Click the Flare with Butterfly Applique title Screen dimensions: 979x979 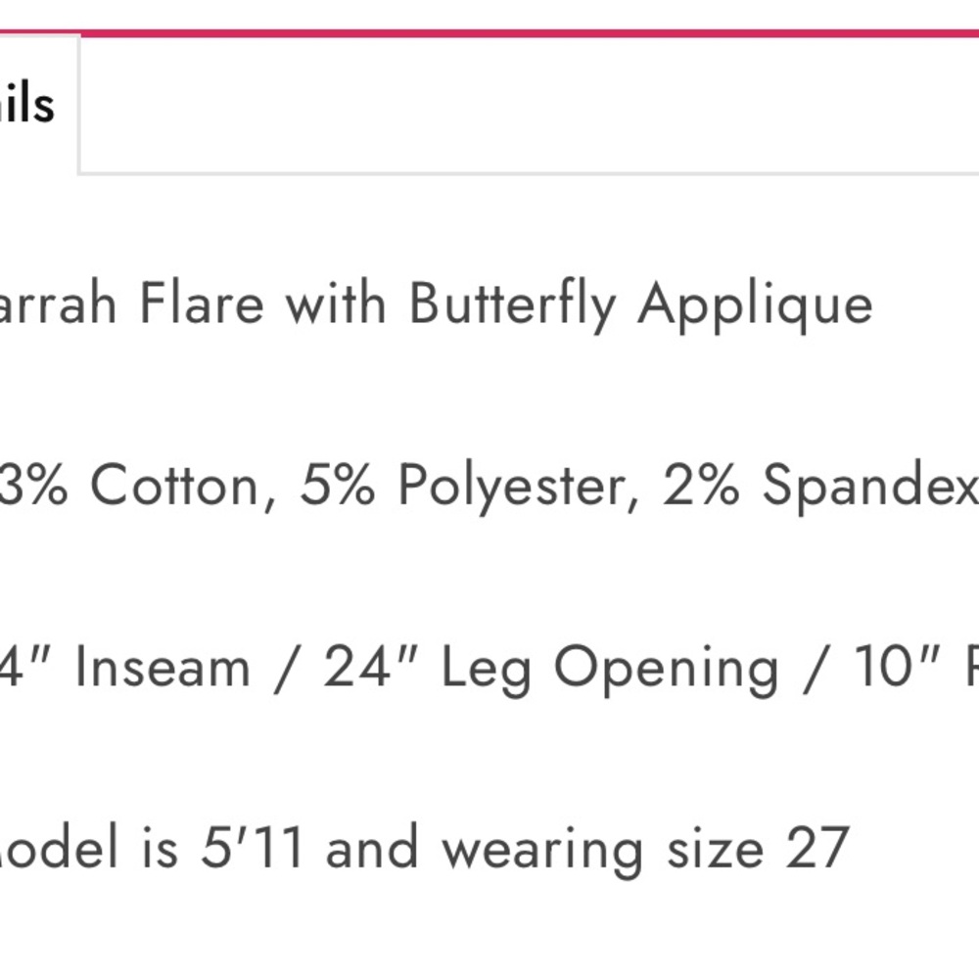point(431,303)
